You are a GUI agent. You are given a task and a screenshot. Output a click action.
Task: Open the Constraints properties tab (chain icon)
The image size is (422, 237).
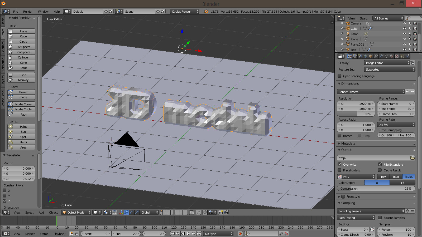click(x=376, y=56)
